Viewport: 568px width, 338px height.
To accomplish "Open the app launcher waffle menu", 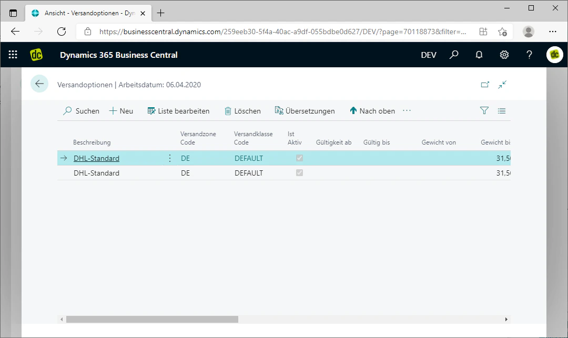I will (13, 55).
